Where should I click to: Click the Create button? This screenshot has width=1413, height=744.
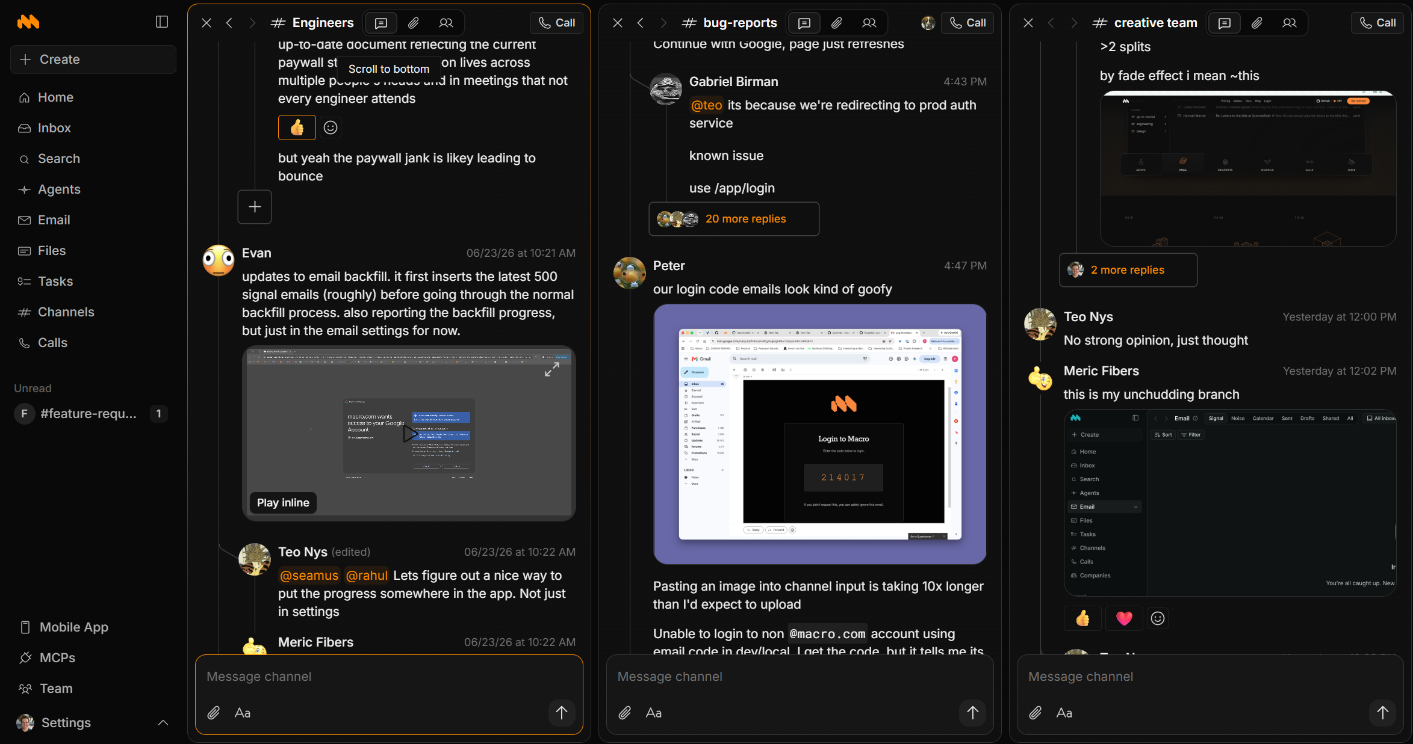click(93, 60)
